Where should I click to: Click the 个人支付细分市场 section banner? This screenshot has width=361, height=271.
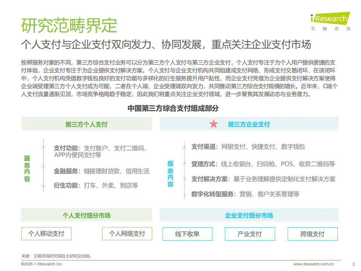click(x=86, y=215)
